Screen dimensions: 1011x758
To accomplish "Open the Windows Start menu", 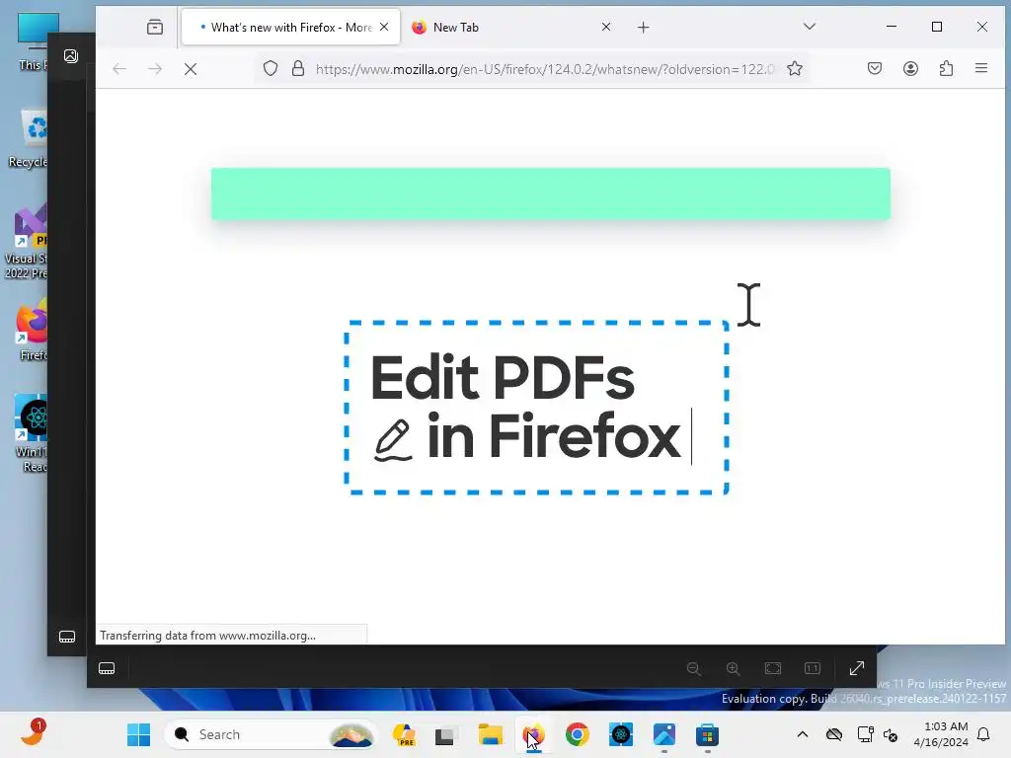I will pyautogui.click(x=138, y=734).
